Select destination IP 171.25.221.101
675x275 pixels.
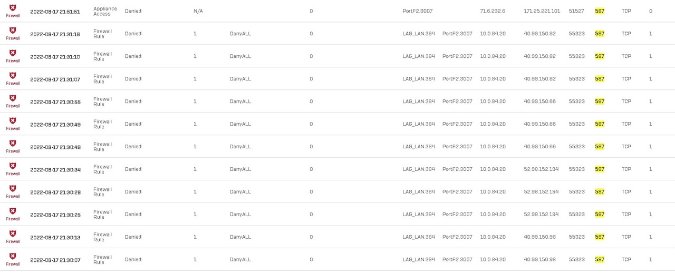542,11
